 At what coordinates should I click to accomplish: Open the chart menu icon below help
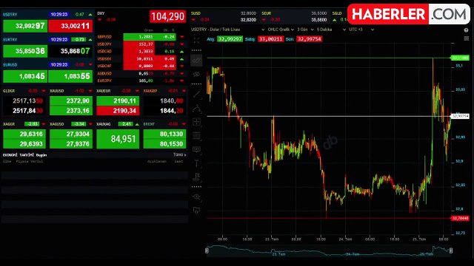(x=466, y=38)
